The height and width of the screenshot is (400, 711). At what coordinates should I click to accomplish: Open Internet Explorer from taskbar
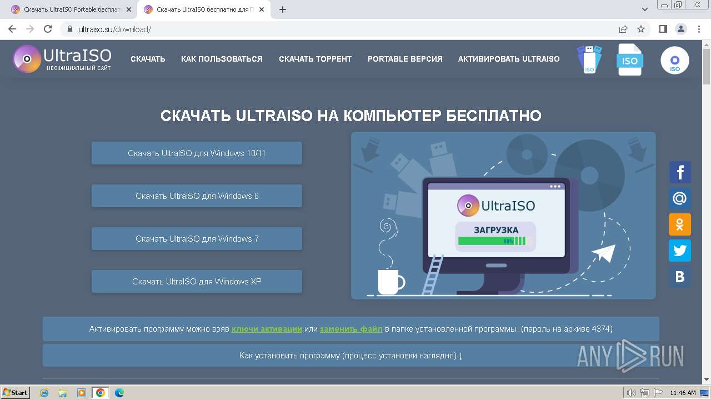[x=44, y=393]
